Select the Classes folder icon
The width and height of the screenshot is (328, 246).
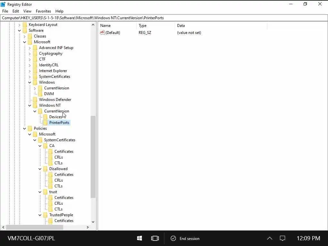coord(30,36)
